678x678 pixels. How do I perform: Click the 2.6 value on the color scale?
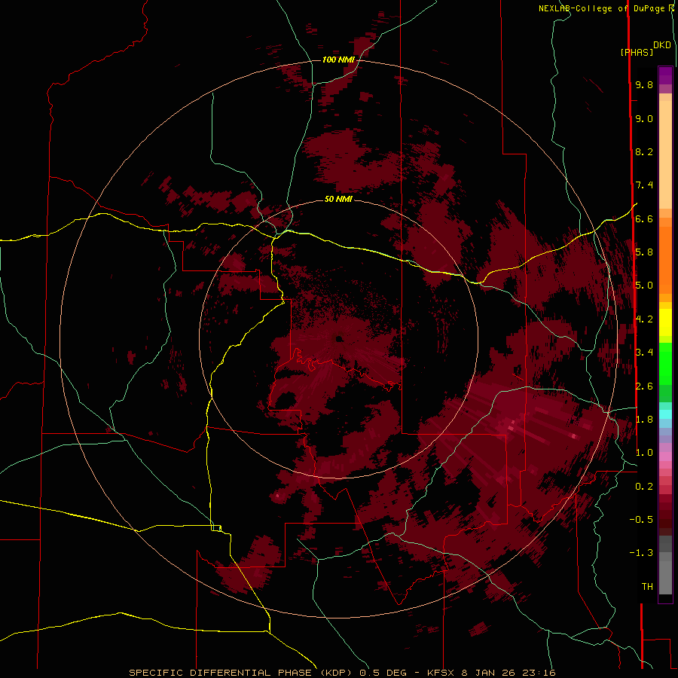(644, 386)
